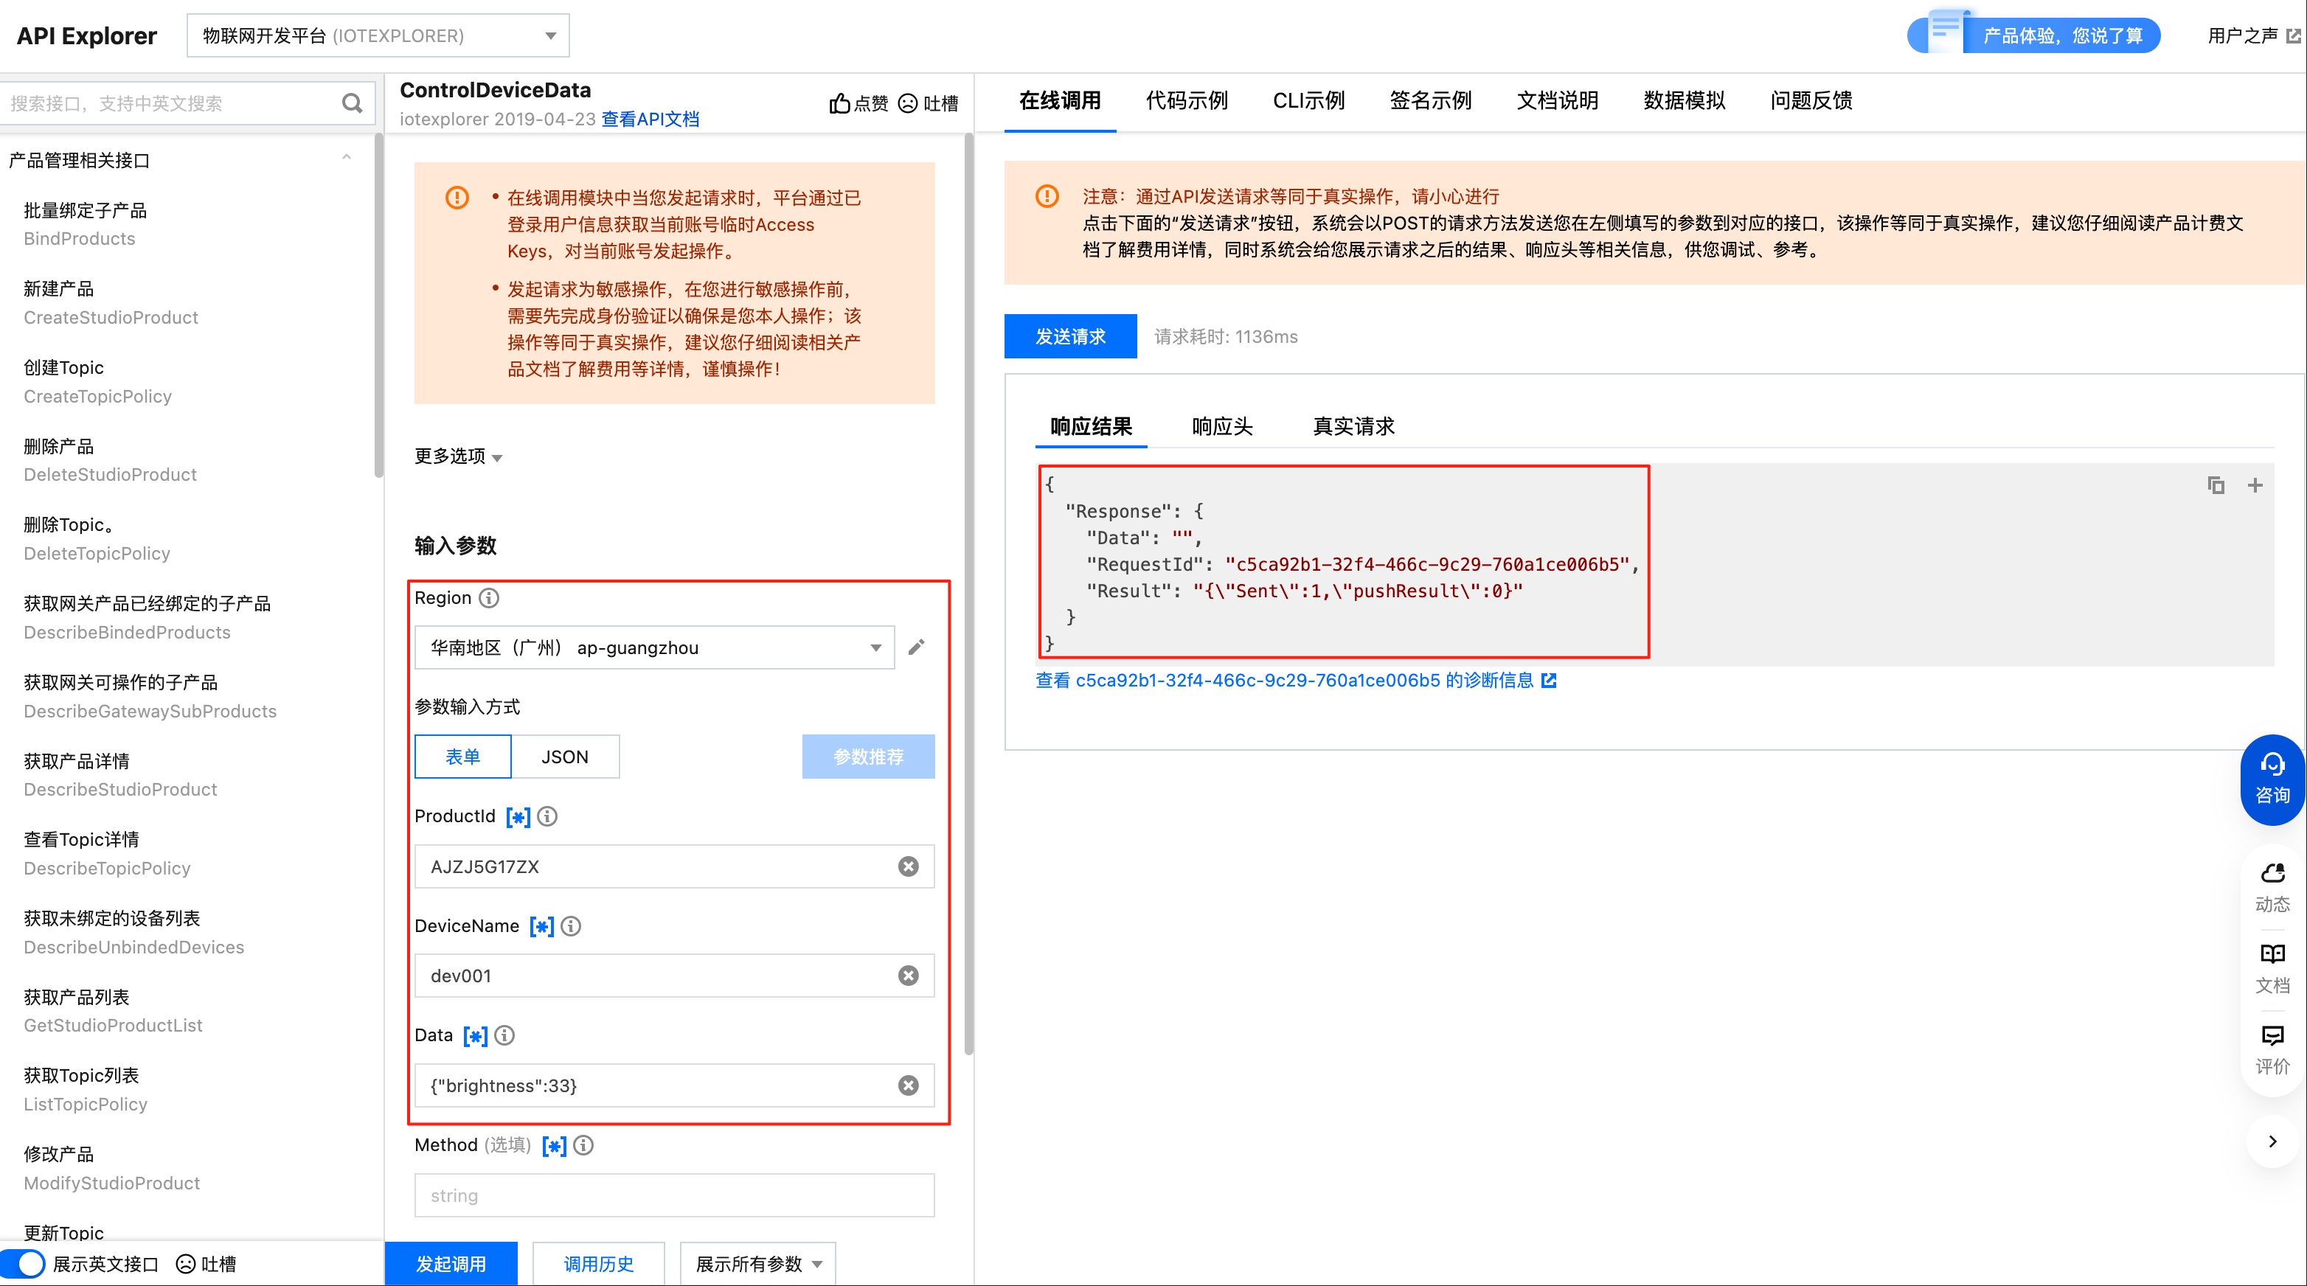Switch to the 代码示例 tab
Screen dimensions: 2307x1286
(1187, 100)
